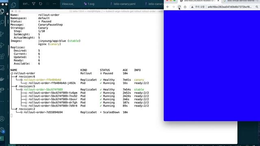The image size is (260, 146).
Task: Open the Explorer icon in the VS Code activity bar
Action: click(2, 11)
